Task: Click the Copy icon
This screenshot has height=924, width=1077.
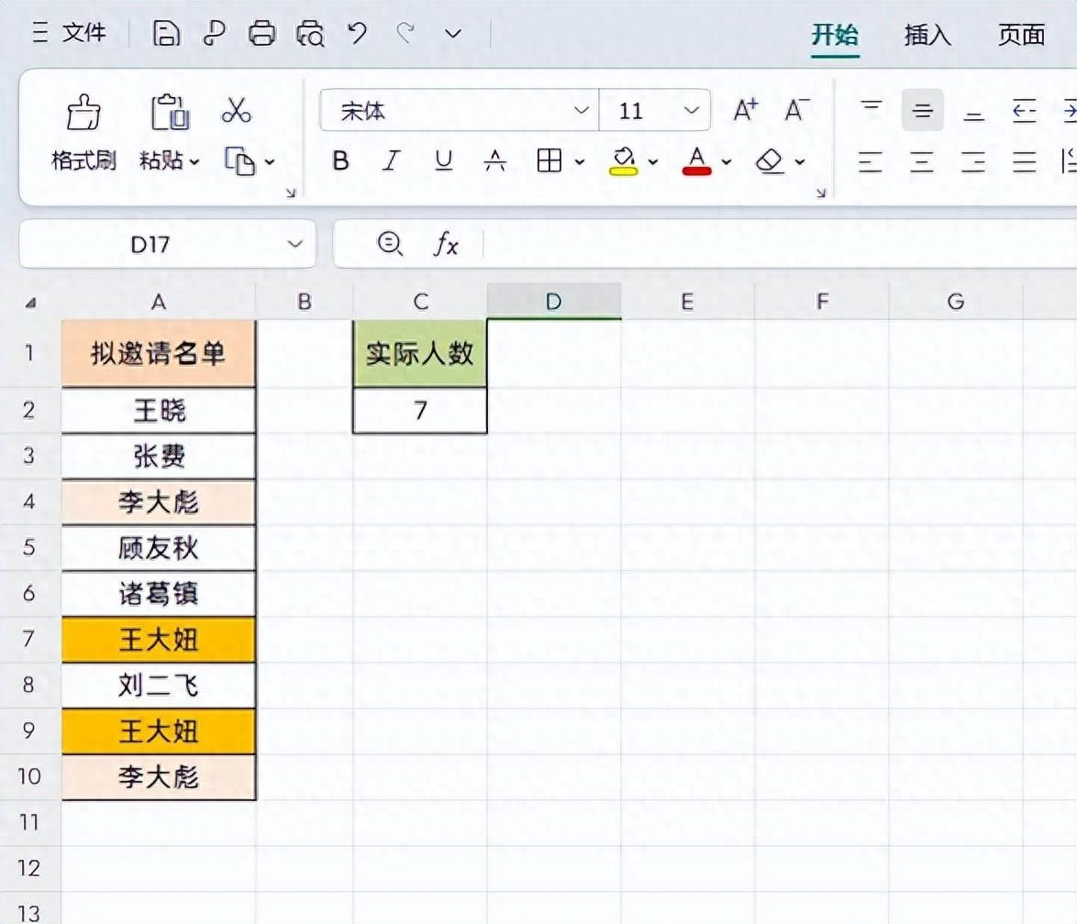Action: coord(239,161)
